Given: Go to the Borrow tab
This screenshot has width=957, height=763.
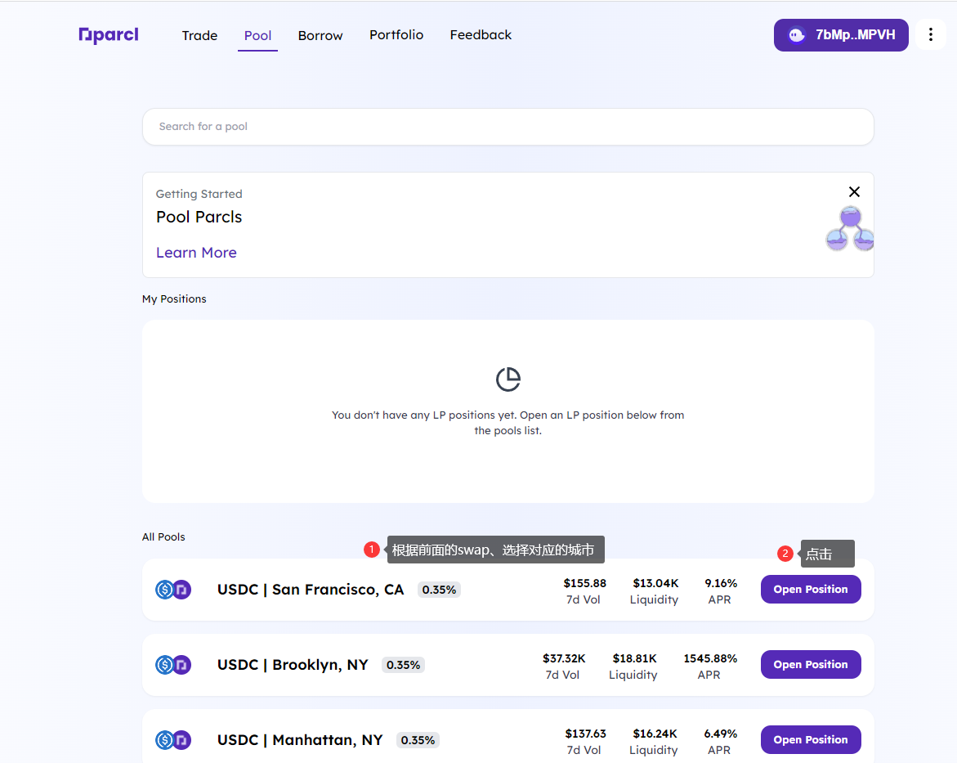Looking at the screenshot, I should [x=320, y=35].
